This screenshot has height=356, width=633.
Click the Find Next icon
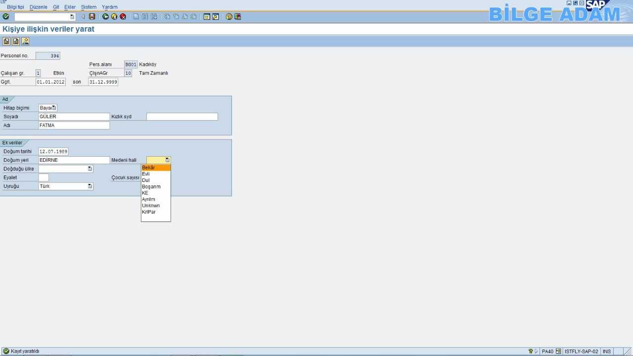(154, 17)
